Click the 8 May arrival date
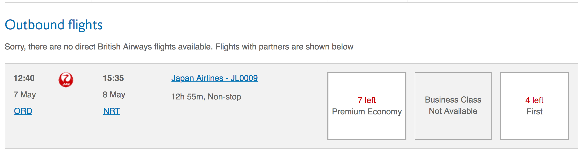583x168 pixels. 114,95
